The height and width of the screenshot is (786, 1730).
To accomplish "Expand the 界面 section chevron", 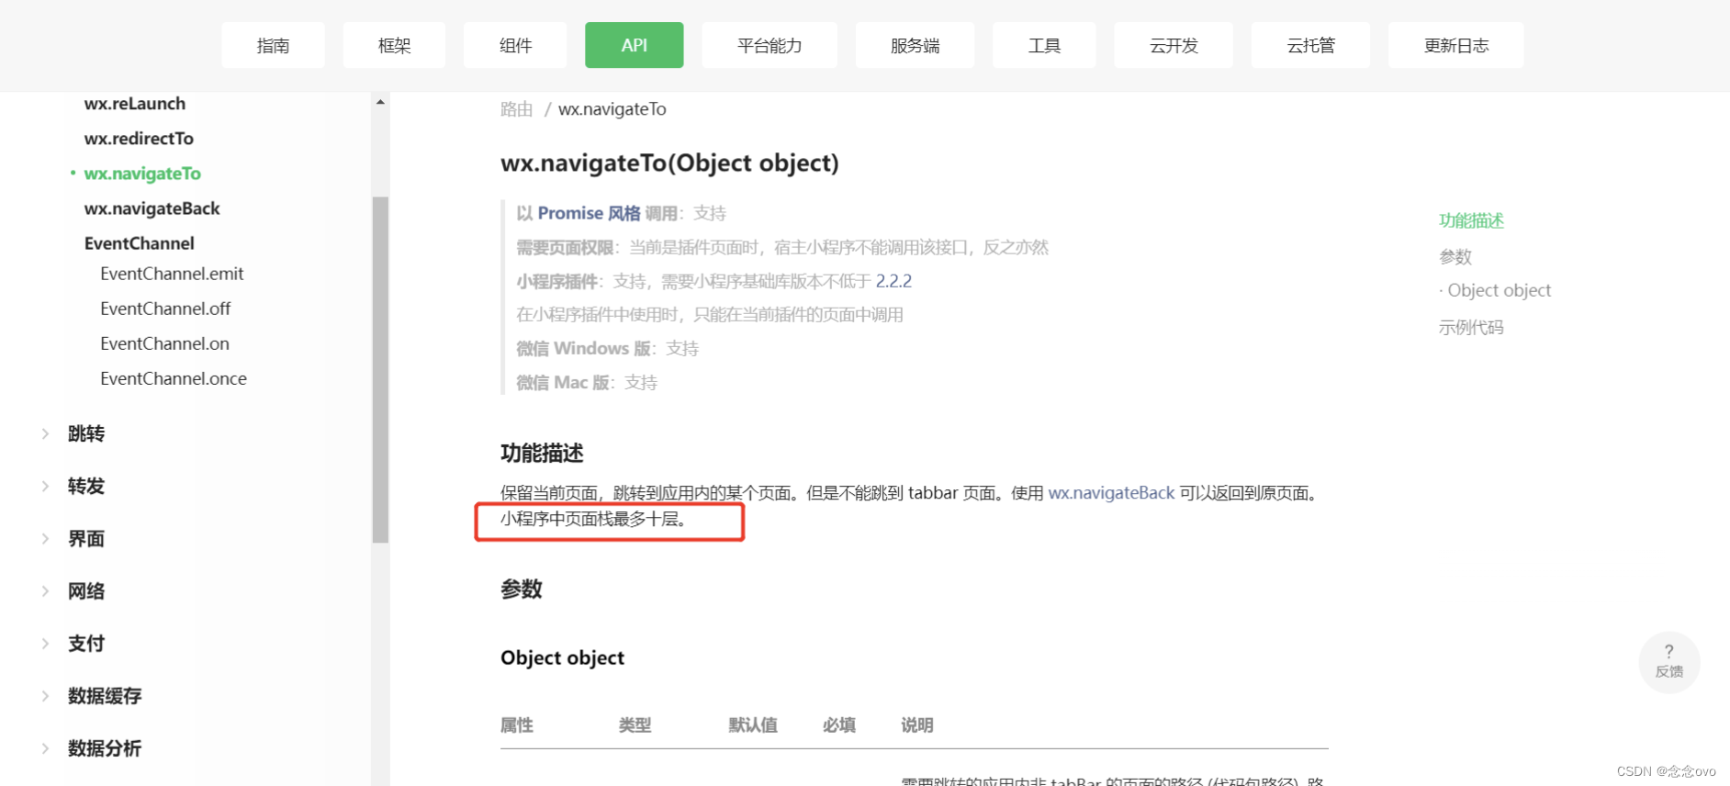I will tap(45, 538).
